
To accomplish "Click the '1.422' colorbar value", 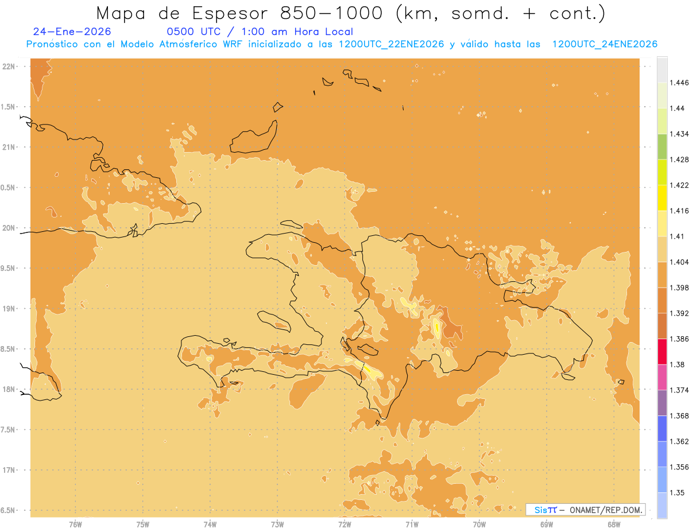I will point(680,185).
